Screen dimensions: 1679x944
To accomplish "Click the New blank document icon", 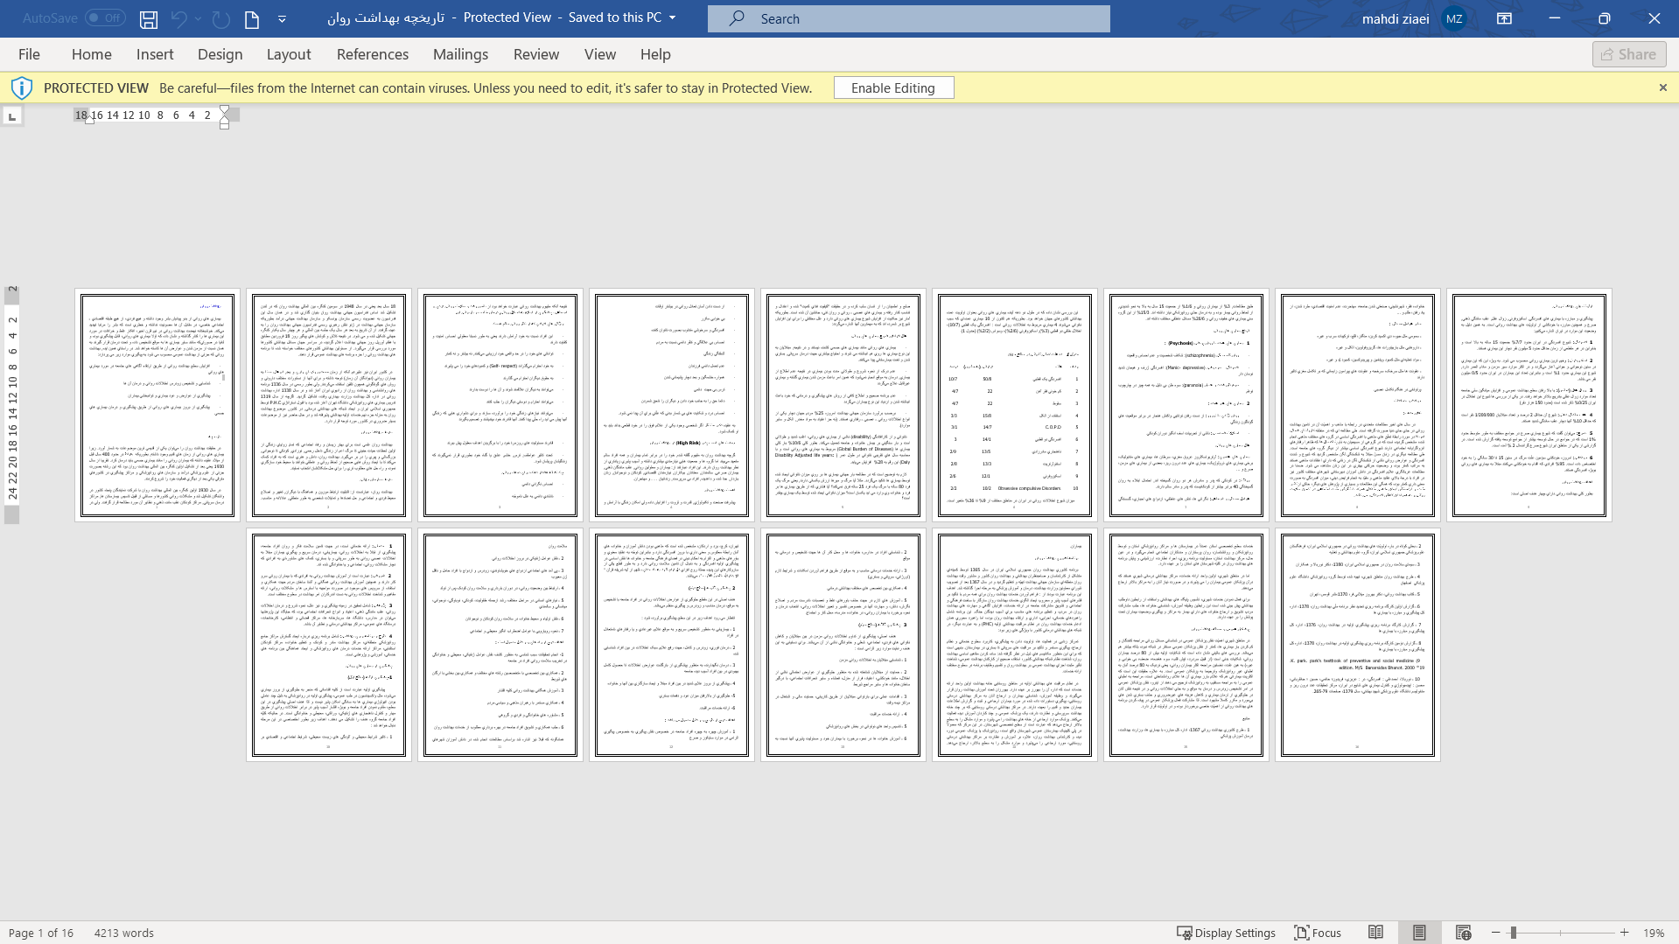I will tap(252, 18).
